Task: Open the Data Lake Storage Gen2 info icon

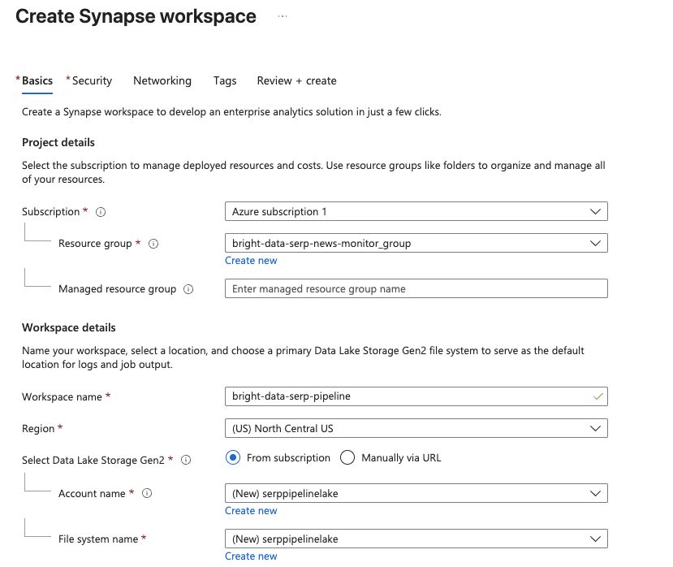Action: click(x=186, y=460)
